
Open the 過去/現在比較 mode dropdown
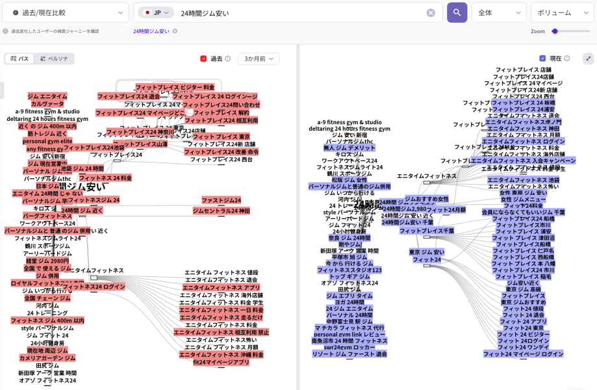[66, 12]
